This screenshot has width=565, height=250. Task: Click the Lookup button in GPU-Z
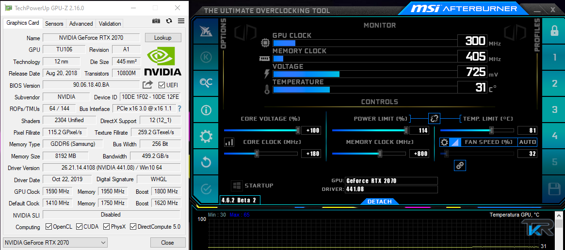[x=163, y=37]
